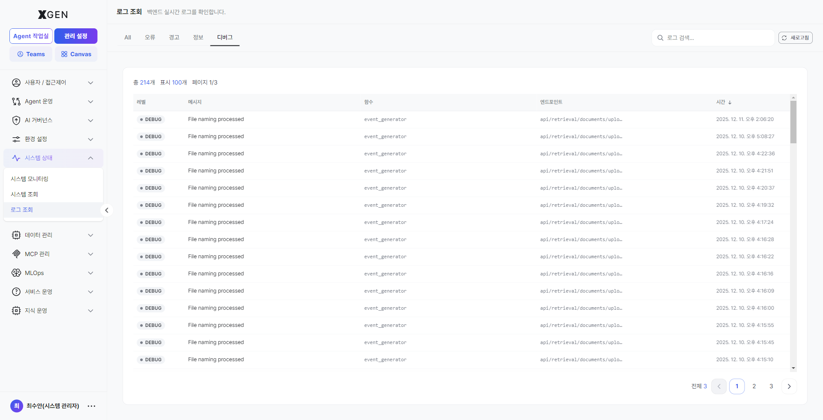This screenshot has width=823, height=420.
Task: Expand the 환경 설정 section chevron
Action: click(x=90, y=139)
